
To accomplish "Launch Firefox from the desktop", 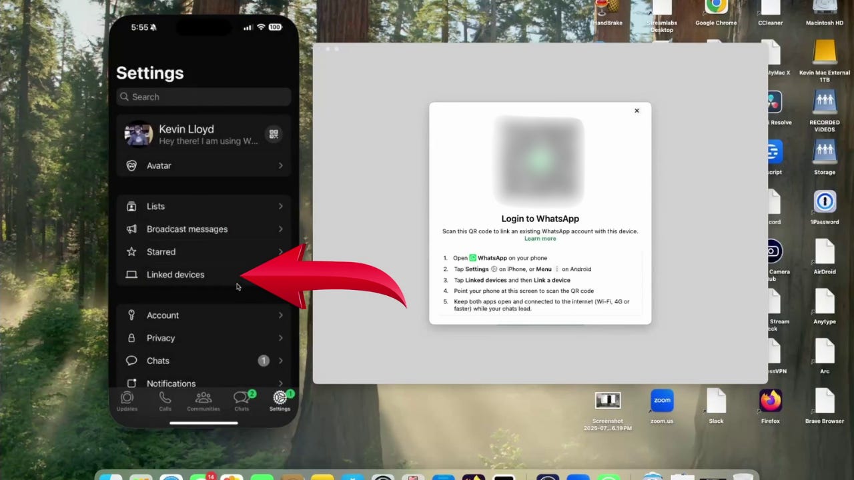I will coord(770,401).
